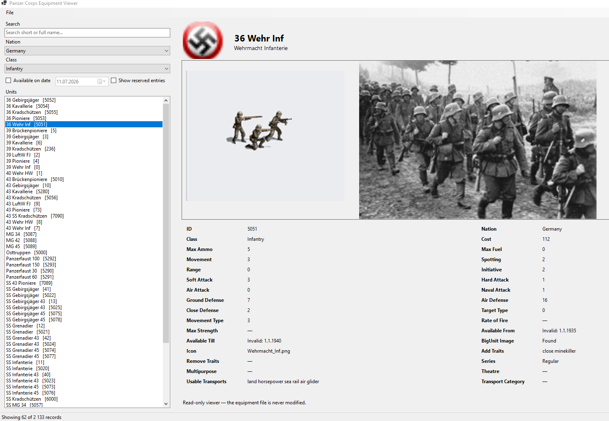The image size is (609, 421).
Task: Select 36 Gebirgsjäger [5052] in units list
Action: (84, 100)
